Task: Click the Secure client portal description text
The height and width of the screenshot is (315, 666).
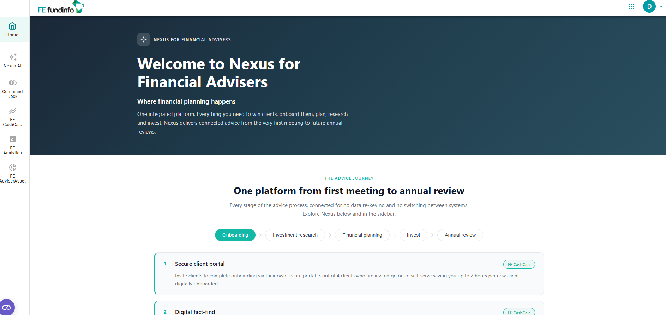Action: (x=347, y=280)
